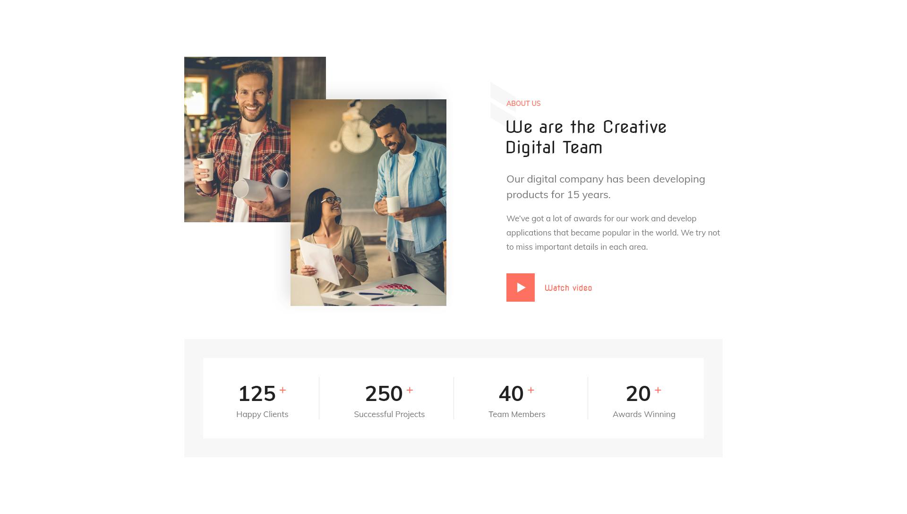This screenshot has width=907, height=514.
Task: Click photo of man in plaid shirt
Action: (237, 139)
